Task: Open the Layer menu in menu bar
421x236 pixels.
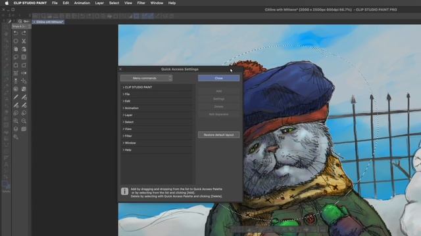Action: tap(99, 3)
